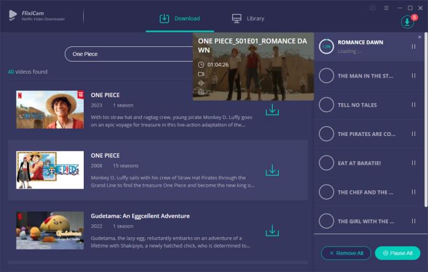Pause the EAT AT BARATIE! download

click(x=414, y=163)
